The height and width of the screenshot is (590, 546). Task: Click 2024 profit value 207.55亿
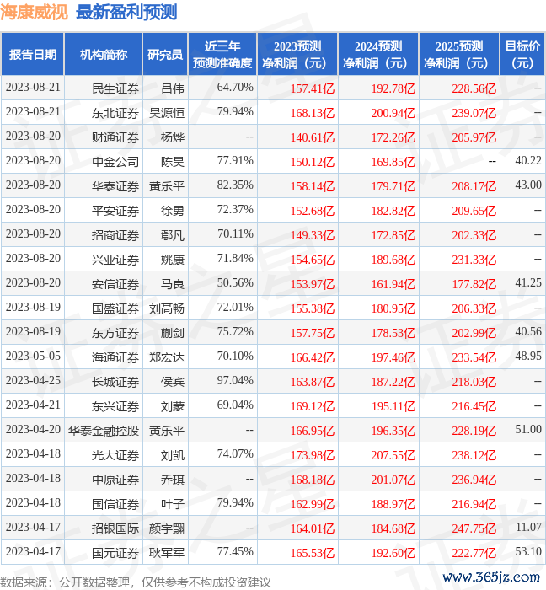(393, 455)
